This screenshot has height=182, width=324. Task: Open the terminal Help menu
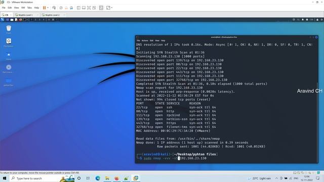(x=163, y=40)
